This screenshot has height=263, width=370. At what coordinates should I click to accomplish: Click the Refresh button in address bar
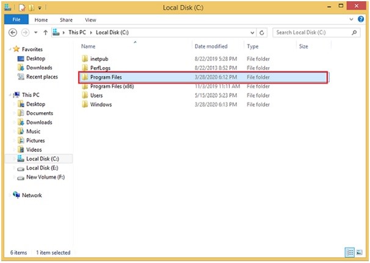tap(263, 32)
